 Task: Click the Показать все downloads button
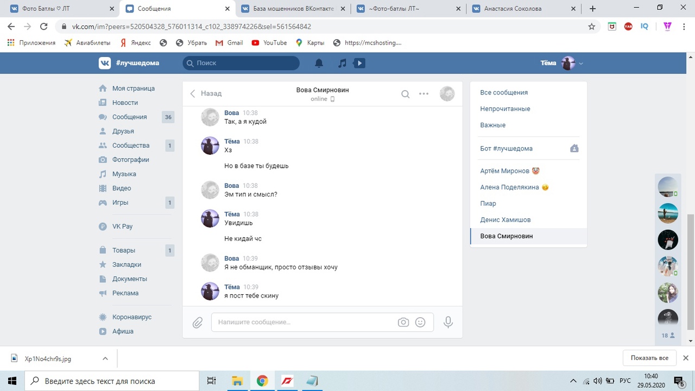coord(649,358)
